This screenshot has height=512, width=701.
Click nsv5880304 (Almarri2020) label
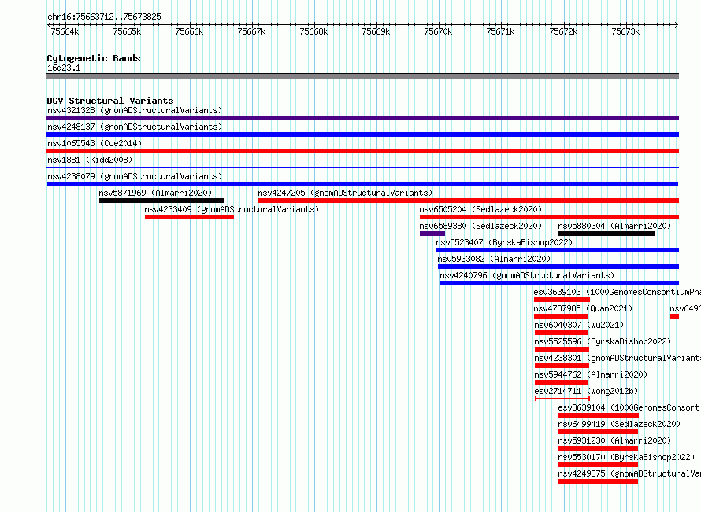[614, 226]
